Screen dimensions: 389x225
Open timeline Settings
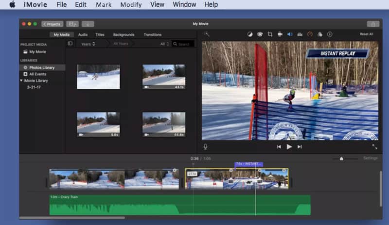(x=370, y=158)
